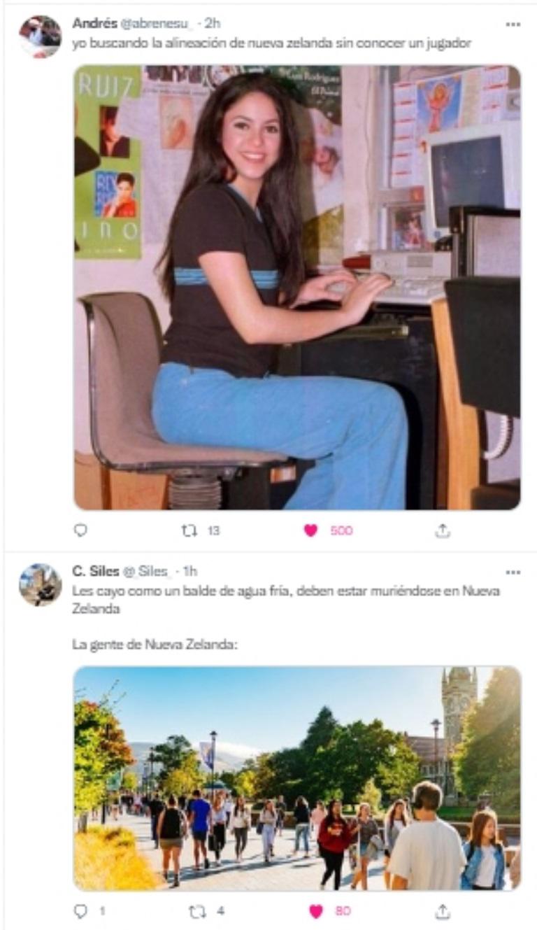537x930 pixels.
Task: Open C. Siles's profile picture
Action: click(x=40, y=584)
